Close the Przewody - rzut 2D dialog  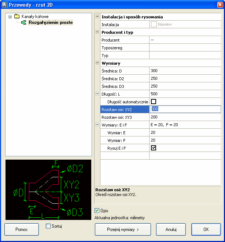(x=220, y=5)
